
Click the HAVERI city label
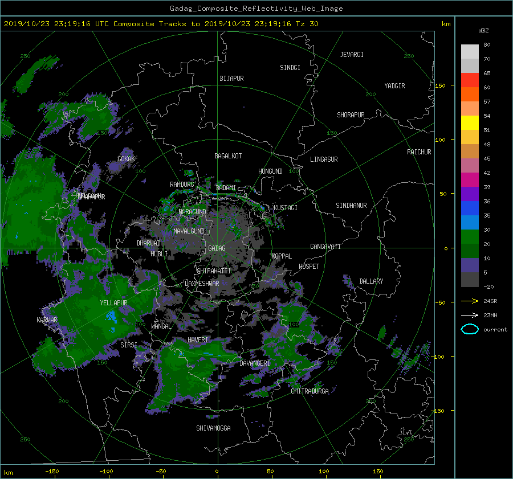tap(198, 341)
